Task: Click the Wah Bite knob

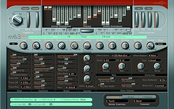Action: tap(122, 66)
